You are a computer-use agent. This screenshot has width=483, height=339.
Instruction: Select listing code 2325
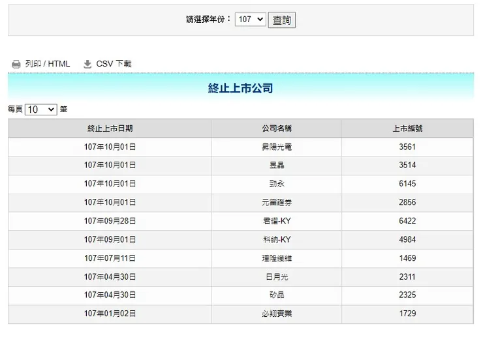[x=407, y=295]
